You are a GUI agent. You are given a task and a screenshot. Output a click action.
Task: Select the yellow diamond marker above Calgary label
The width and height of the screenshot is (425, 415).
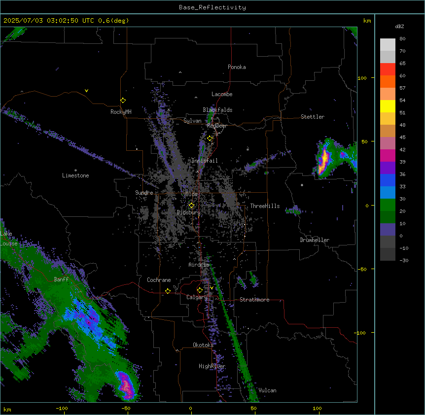tap(200, 290)
